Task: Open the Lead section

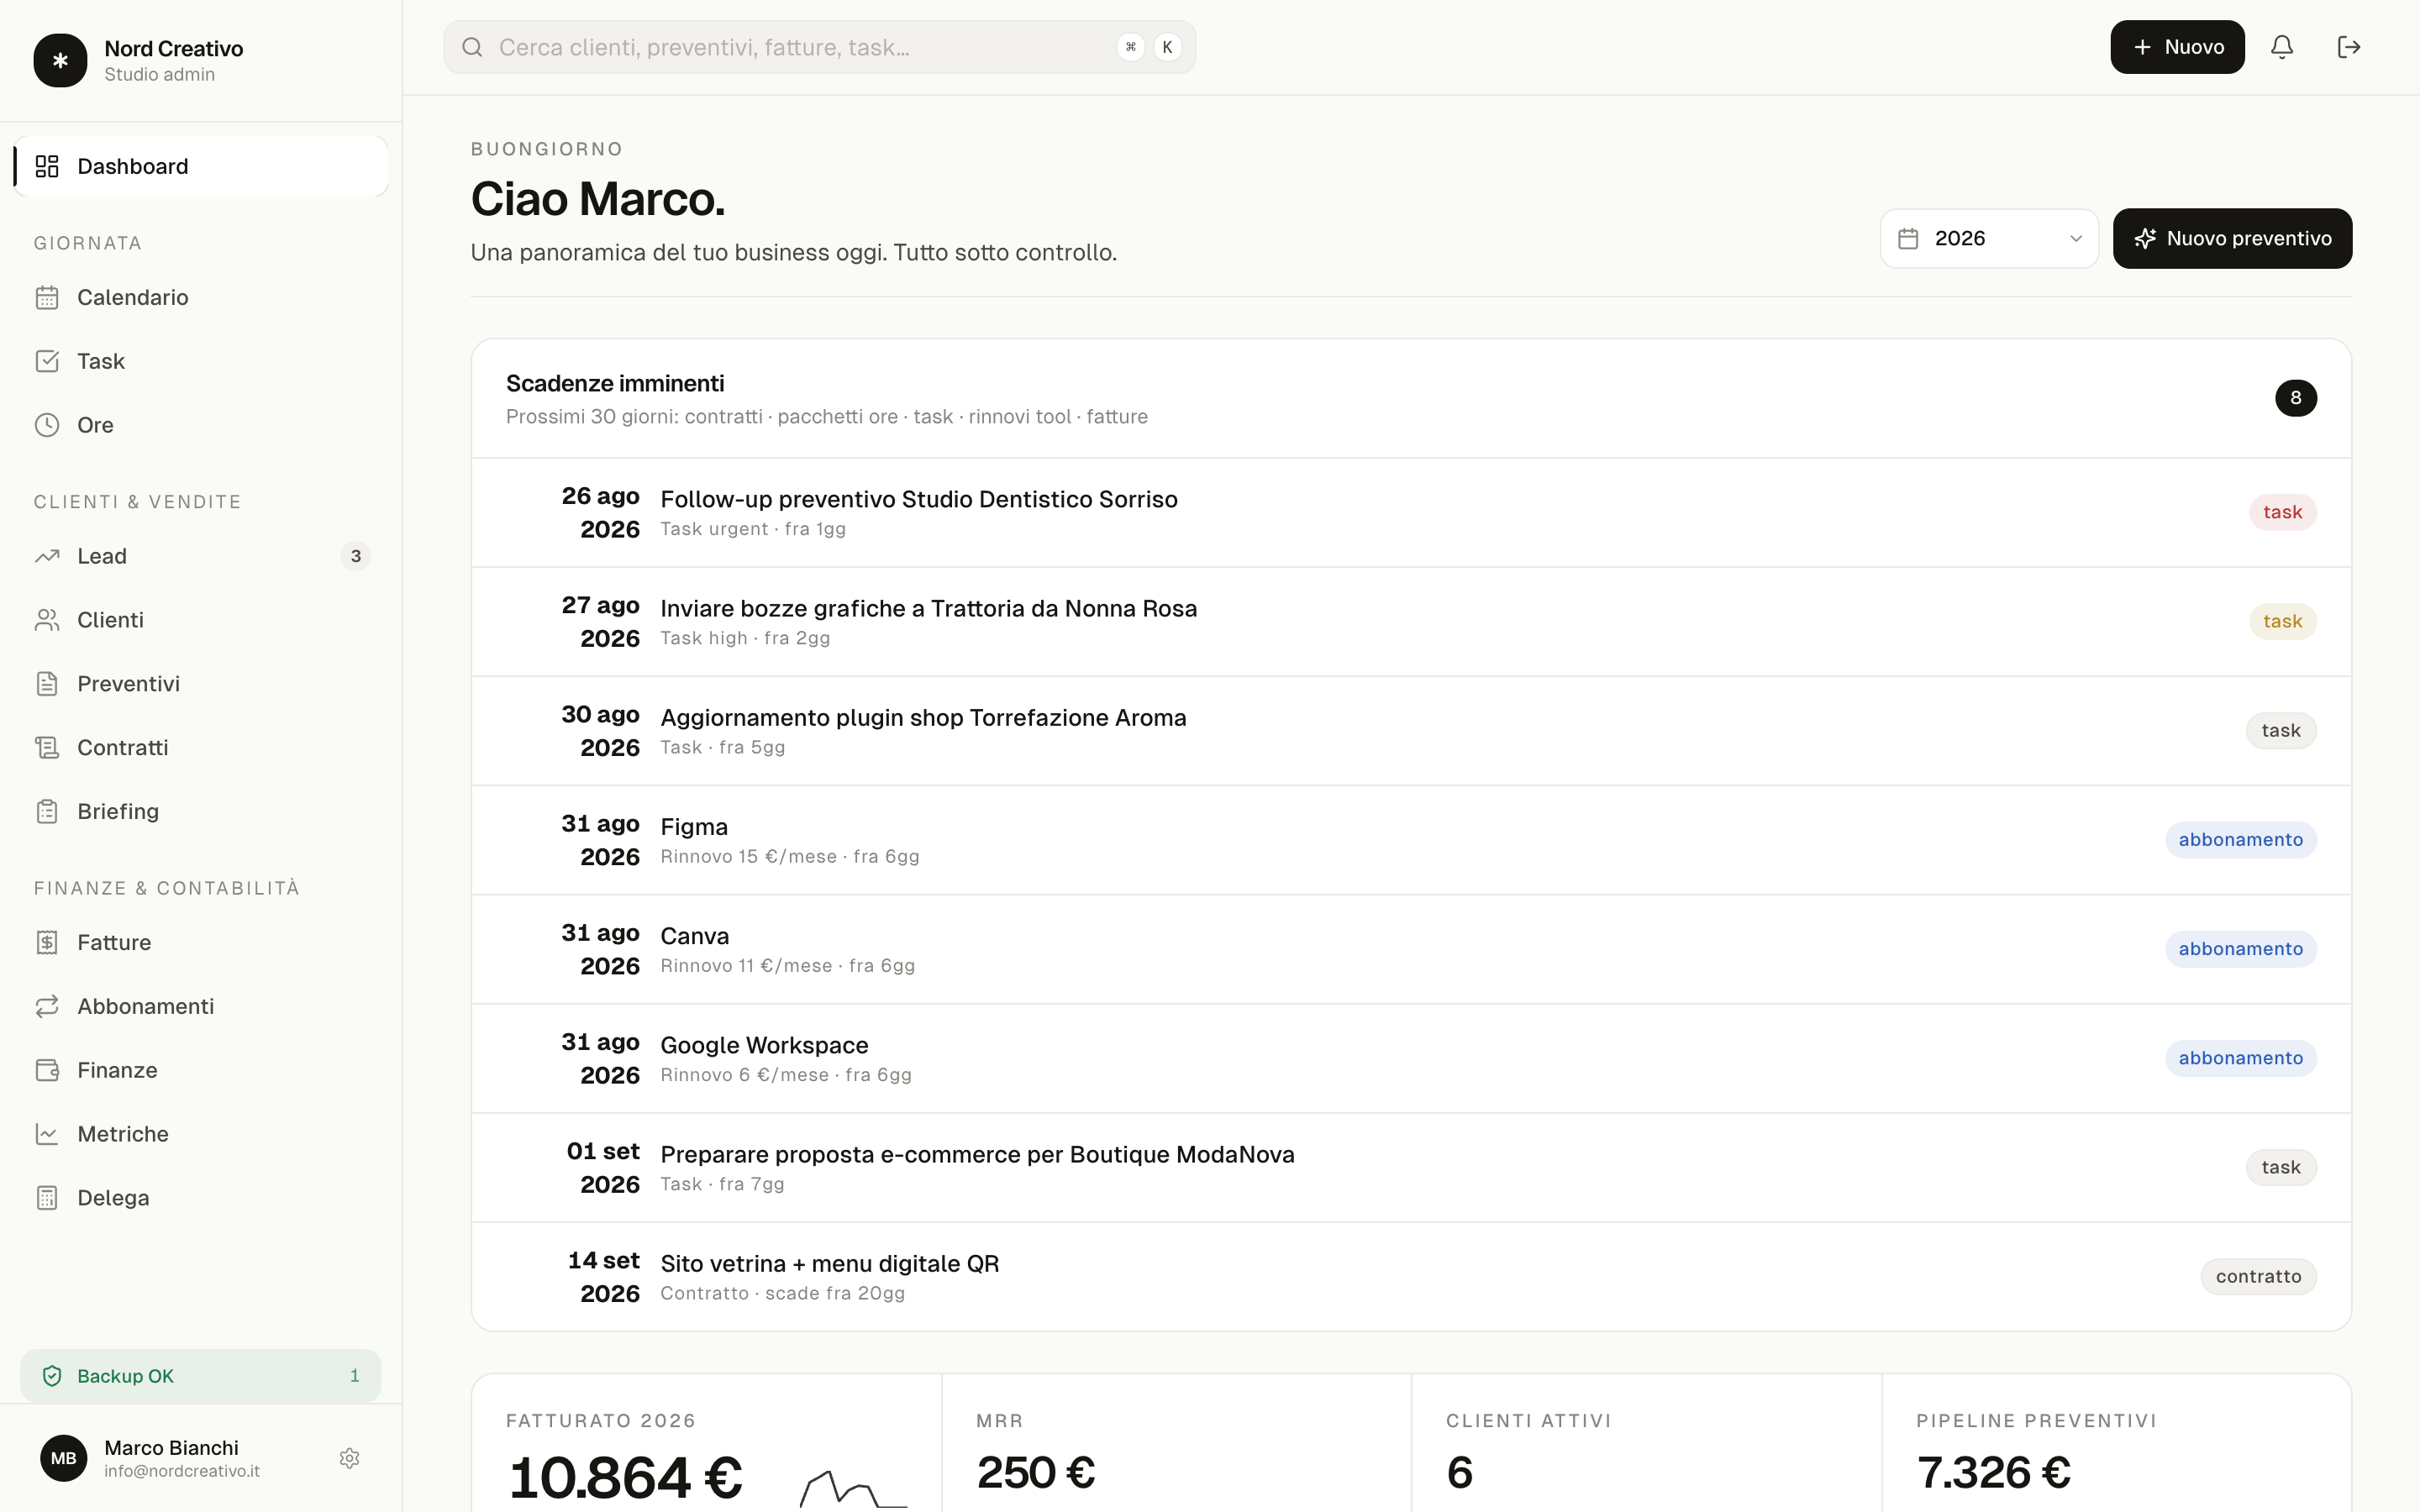Action: [x=201, y=556]
